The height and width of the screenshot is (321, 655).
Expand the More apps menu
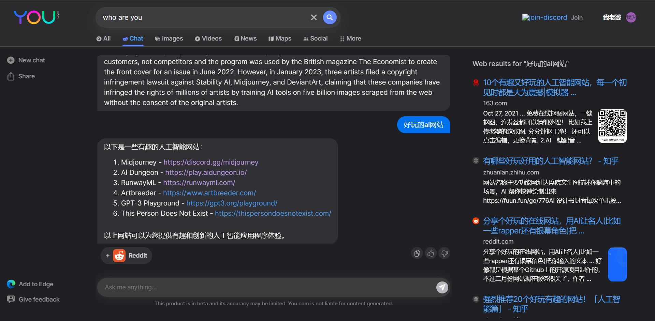click(x=350, y=39)
